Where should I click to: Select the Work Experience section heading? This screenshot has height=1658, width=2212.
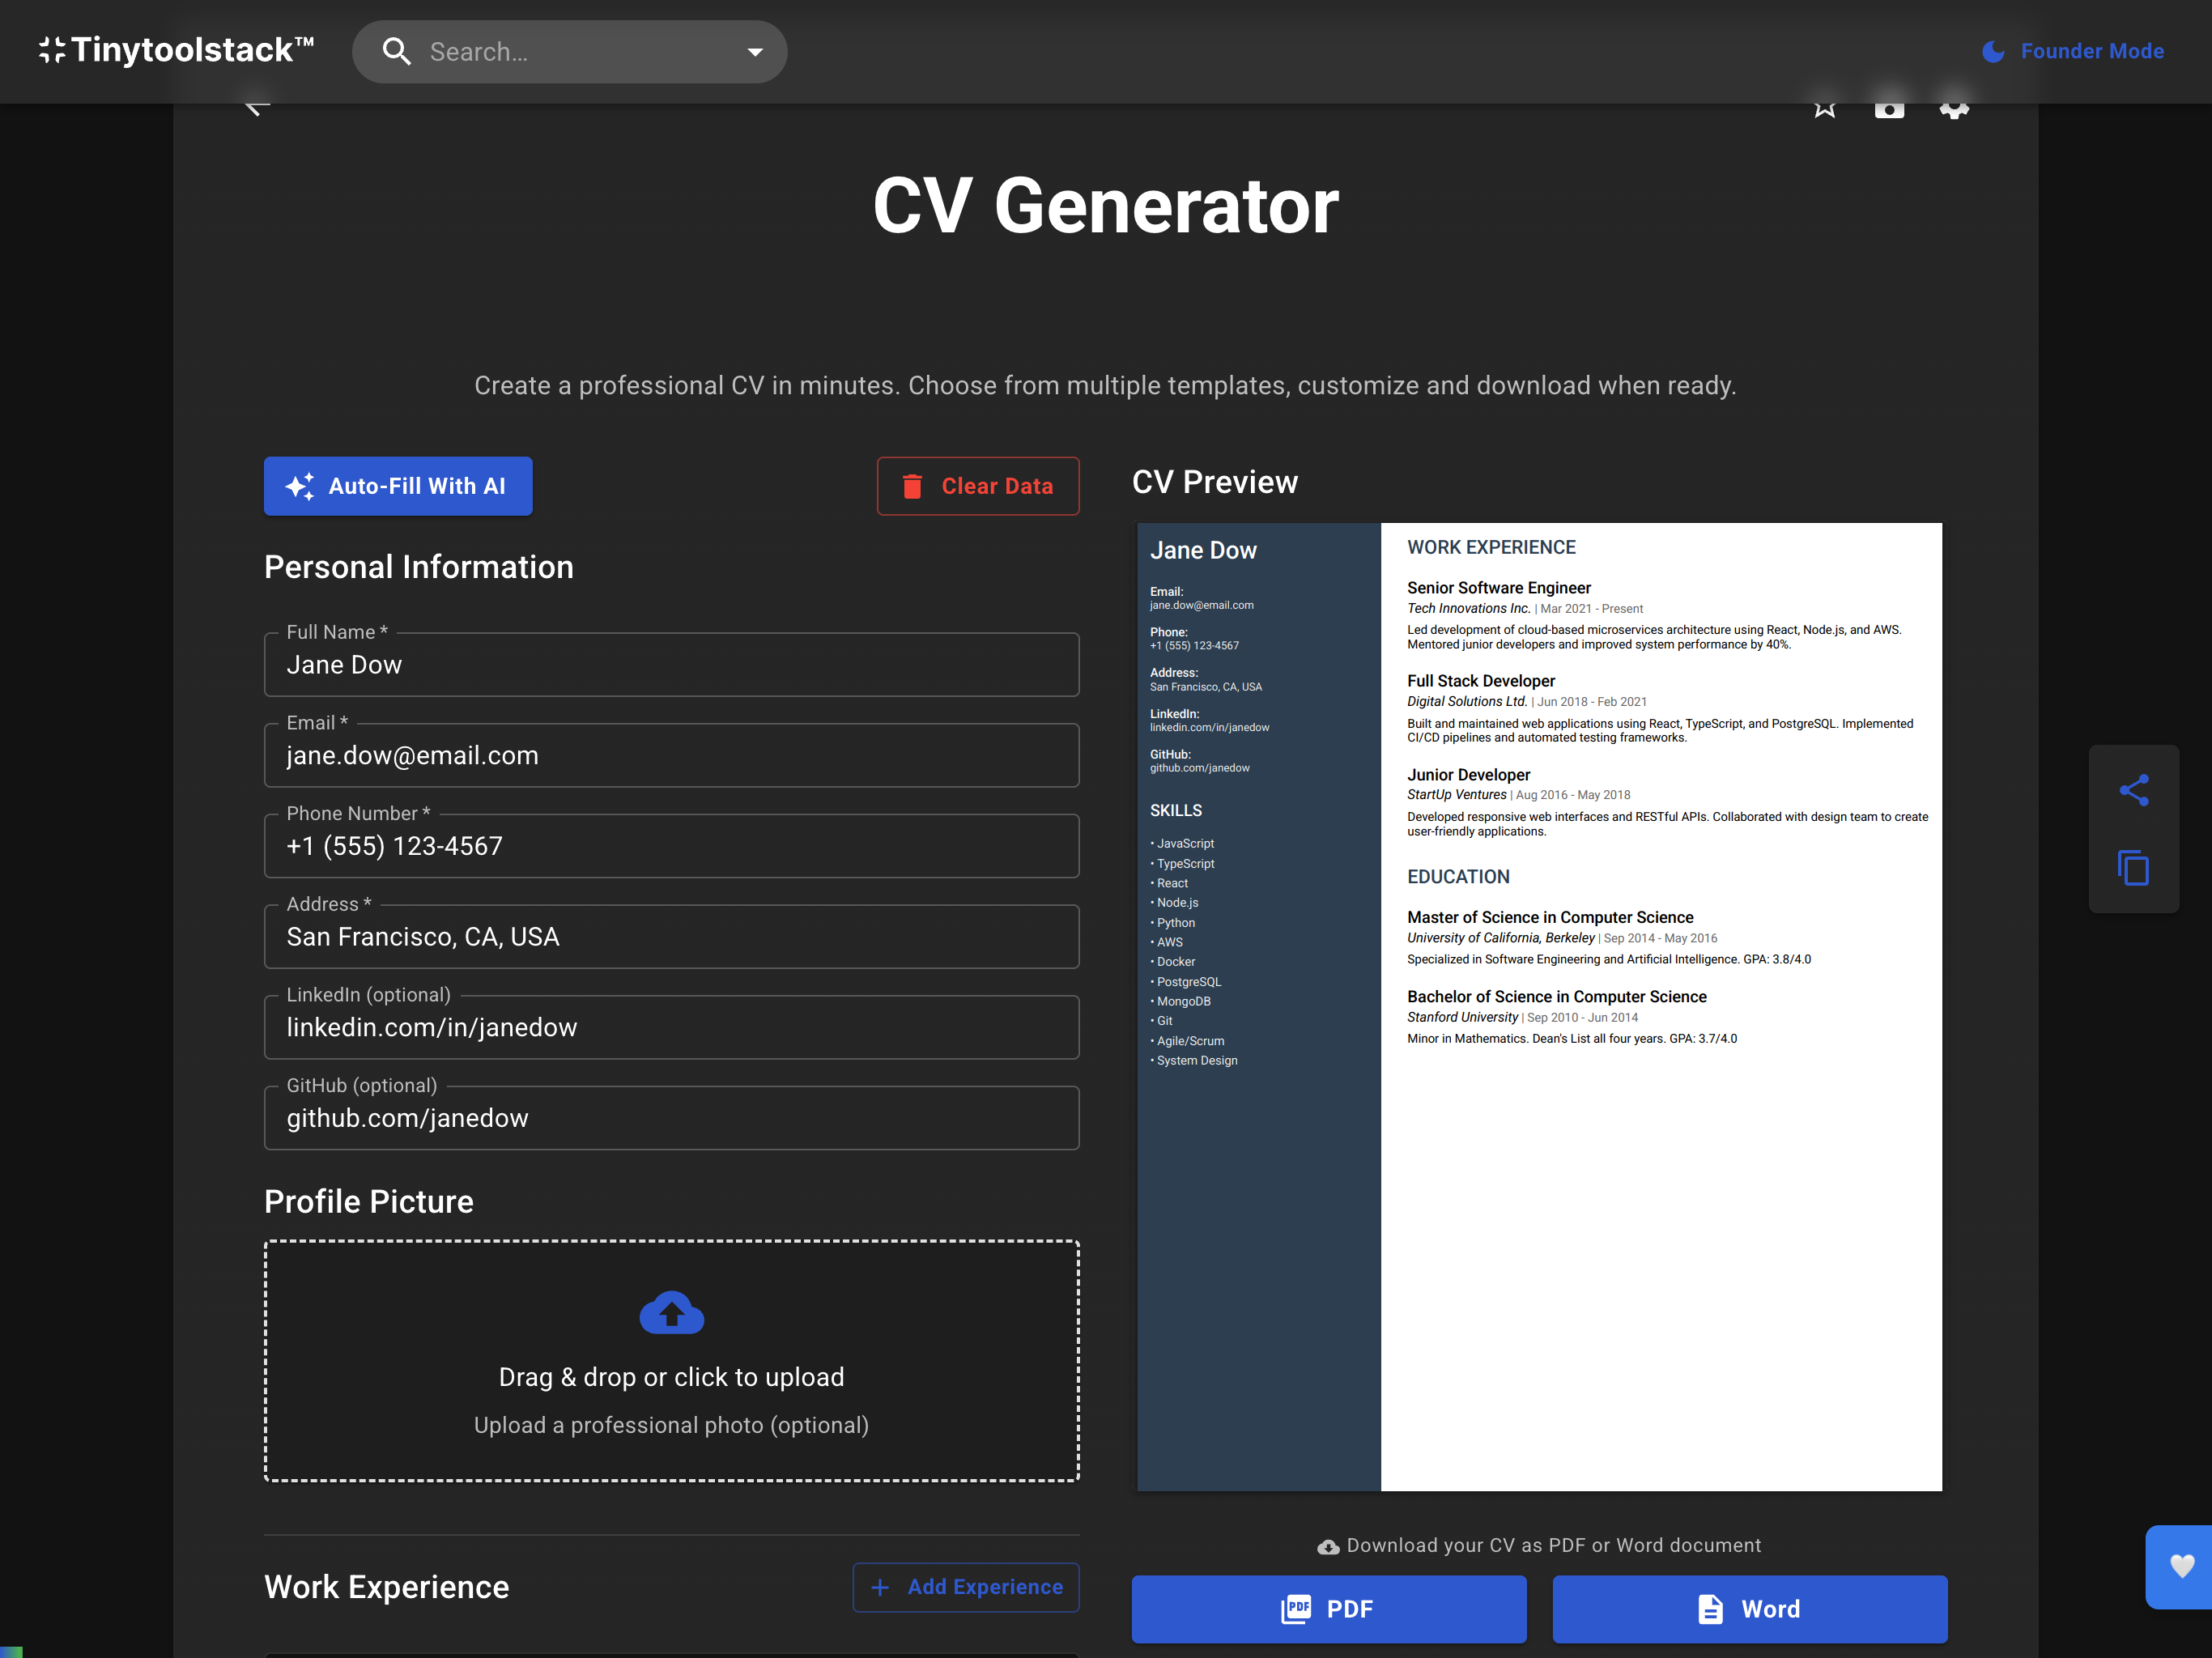pyautogui.click(x=386, y=1587)
